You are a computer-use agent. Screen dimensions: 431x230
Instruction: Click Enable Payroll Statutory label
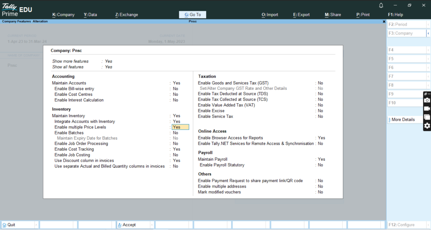coord(222,165)
